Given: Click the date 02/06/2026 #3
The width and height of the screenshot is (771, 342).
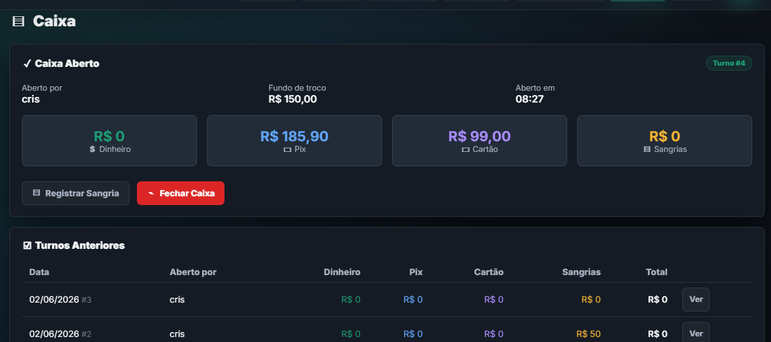Looking at the screenshot, I should click(61, 299).
